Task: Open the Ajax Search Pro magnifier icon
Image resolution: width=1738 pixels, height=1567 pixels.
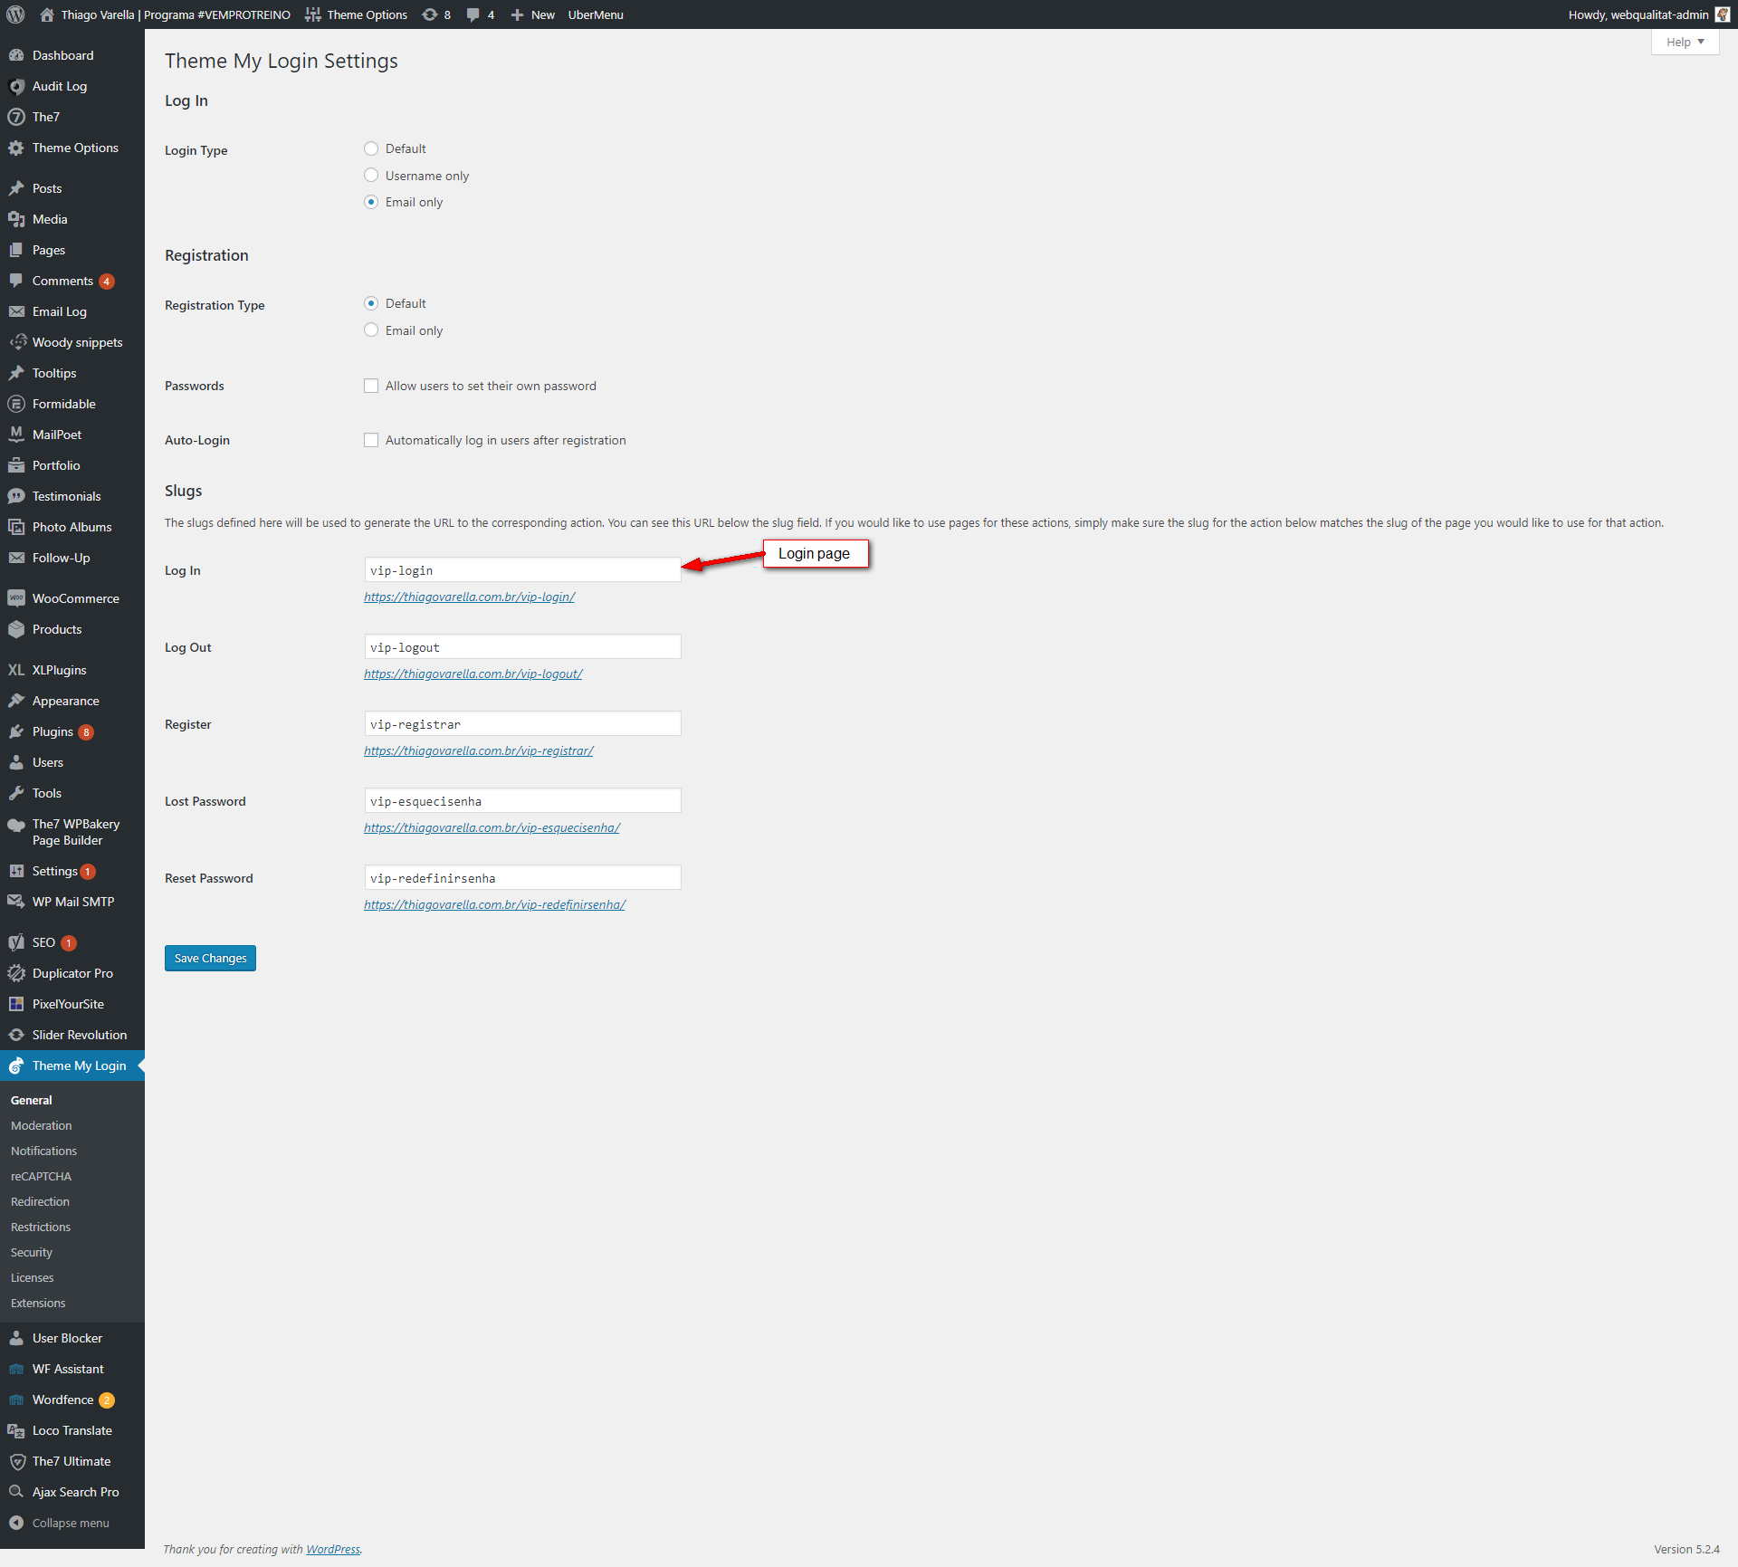Action: tap(16, 1492)
